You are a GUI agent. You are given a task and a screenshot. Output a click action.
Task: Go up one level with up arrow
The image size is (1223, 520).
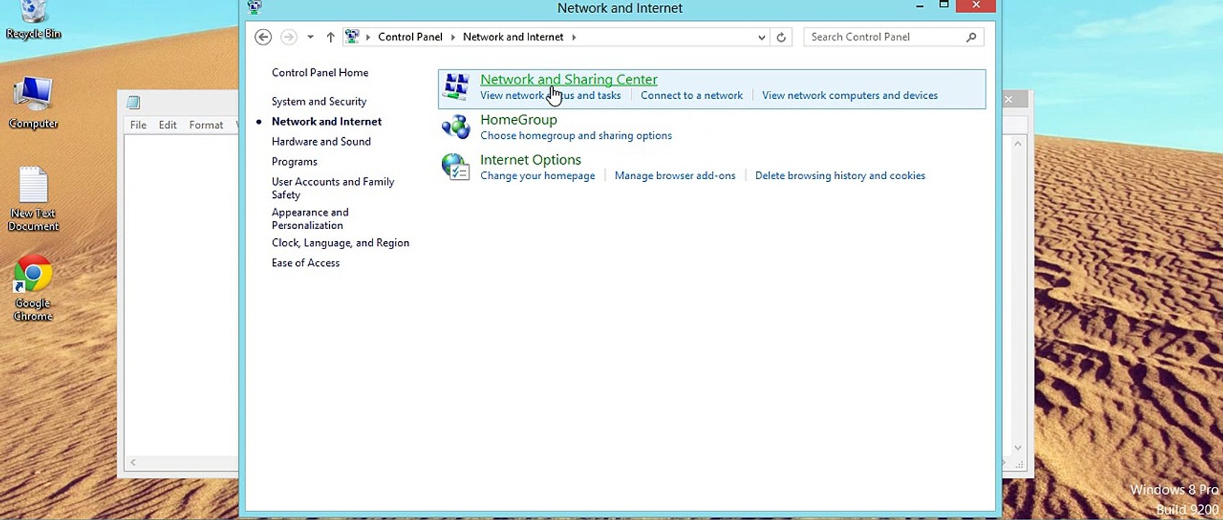click(x=331, y=37)
